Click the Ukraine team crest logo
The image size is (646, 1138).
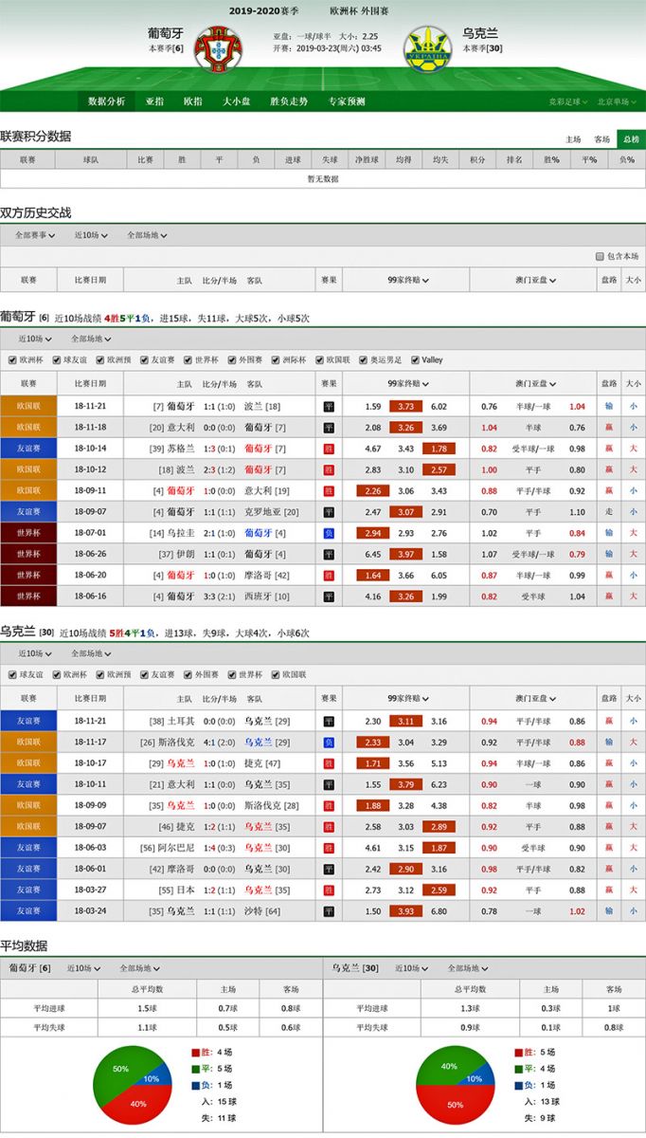tap(427, 47)
